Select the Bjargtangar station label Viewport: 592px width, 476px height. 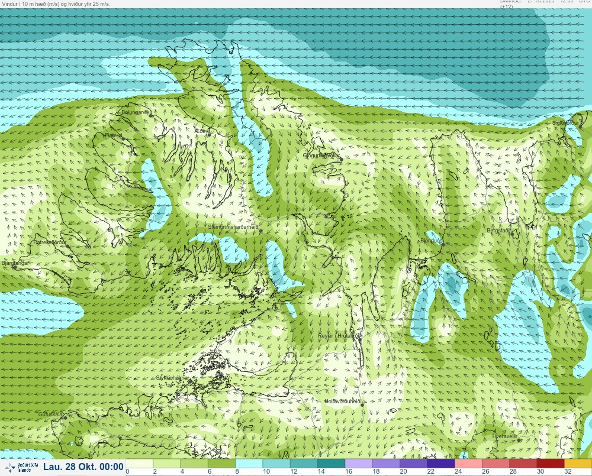[x=15, y=263]
